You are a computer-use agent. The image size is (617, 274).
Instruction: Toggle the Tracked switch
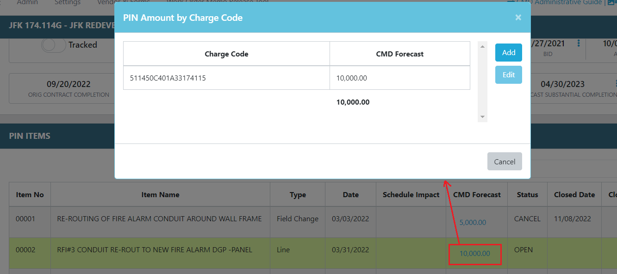[x=54, y=45]
